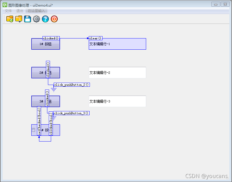Click the Qt logo in title bar
Image resolution: width=232 pixels, height=182 pixels.
(5, 5)
